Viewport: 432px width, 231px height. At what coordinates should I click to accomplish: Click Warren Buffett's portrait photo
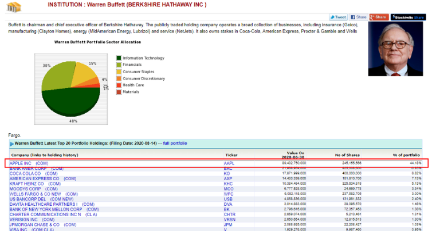coord(395,49)
